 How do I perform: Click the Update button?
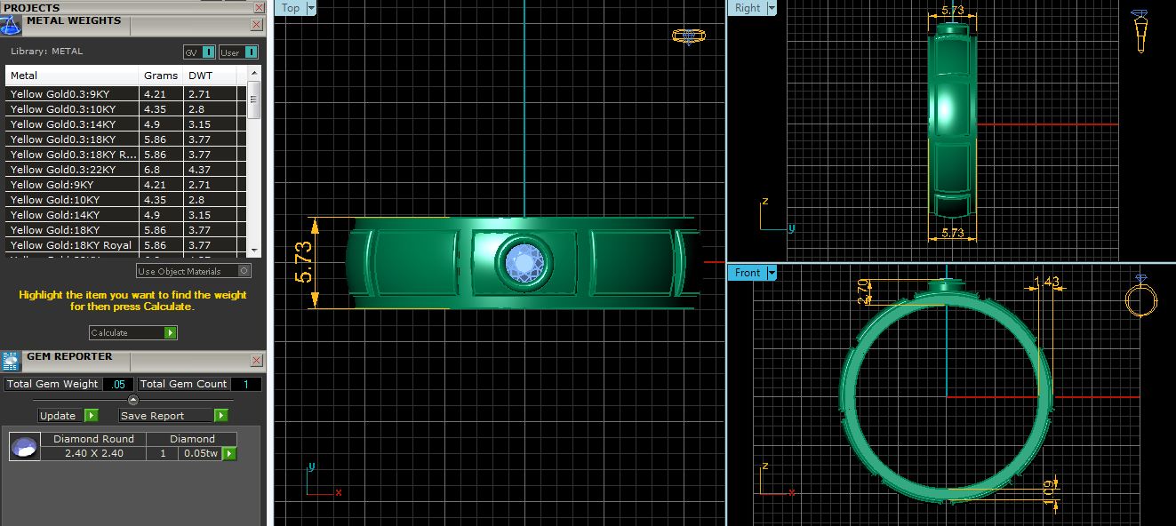[68, 416]
